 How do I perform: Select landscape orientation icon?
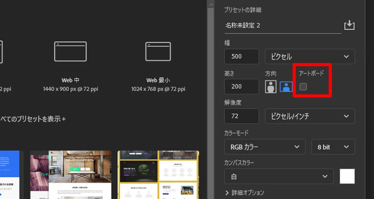[x=286, y=87]
